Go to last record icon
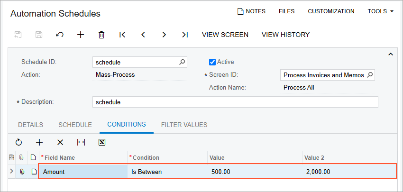Screen dimensions: 403x192 pyautogui.click(x=185, y=35)
